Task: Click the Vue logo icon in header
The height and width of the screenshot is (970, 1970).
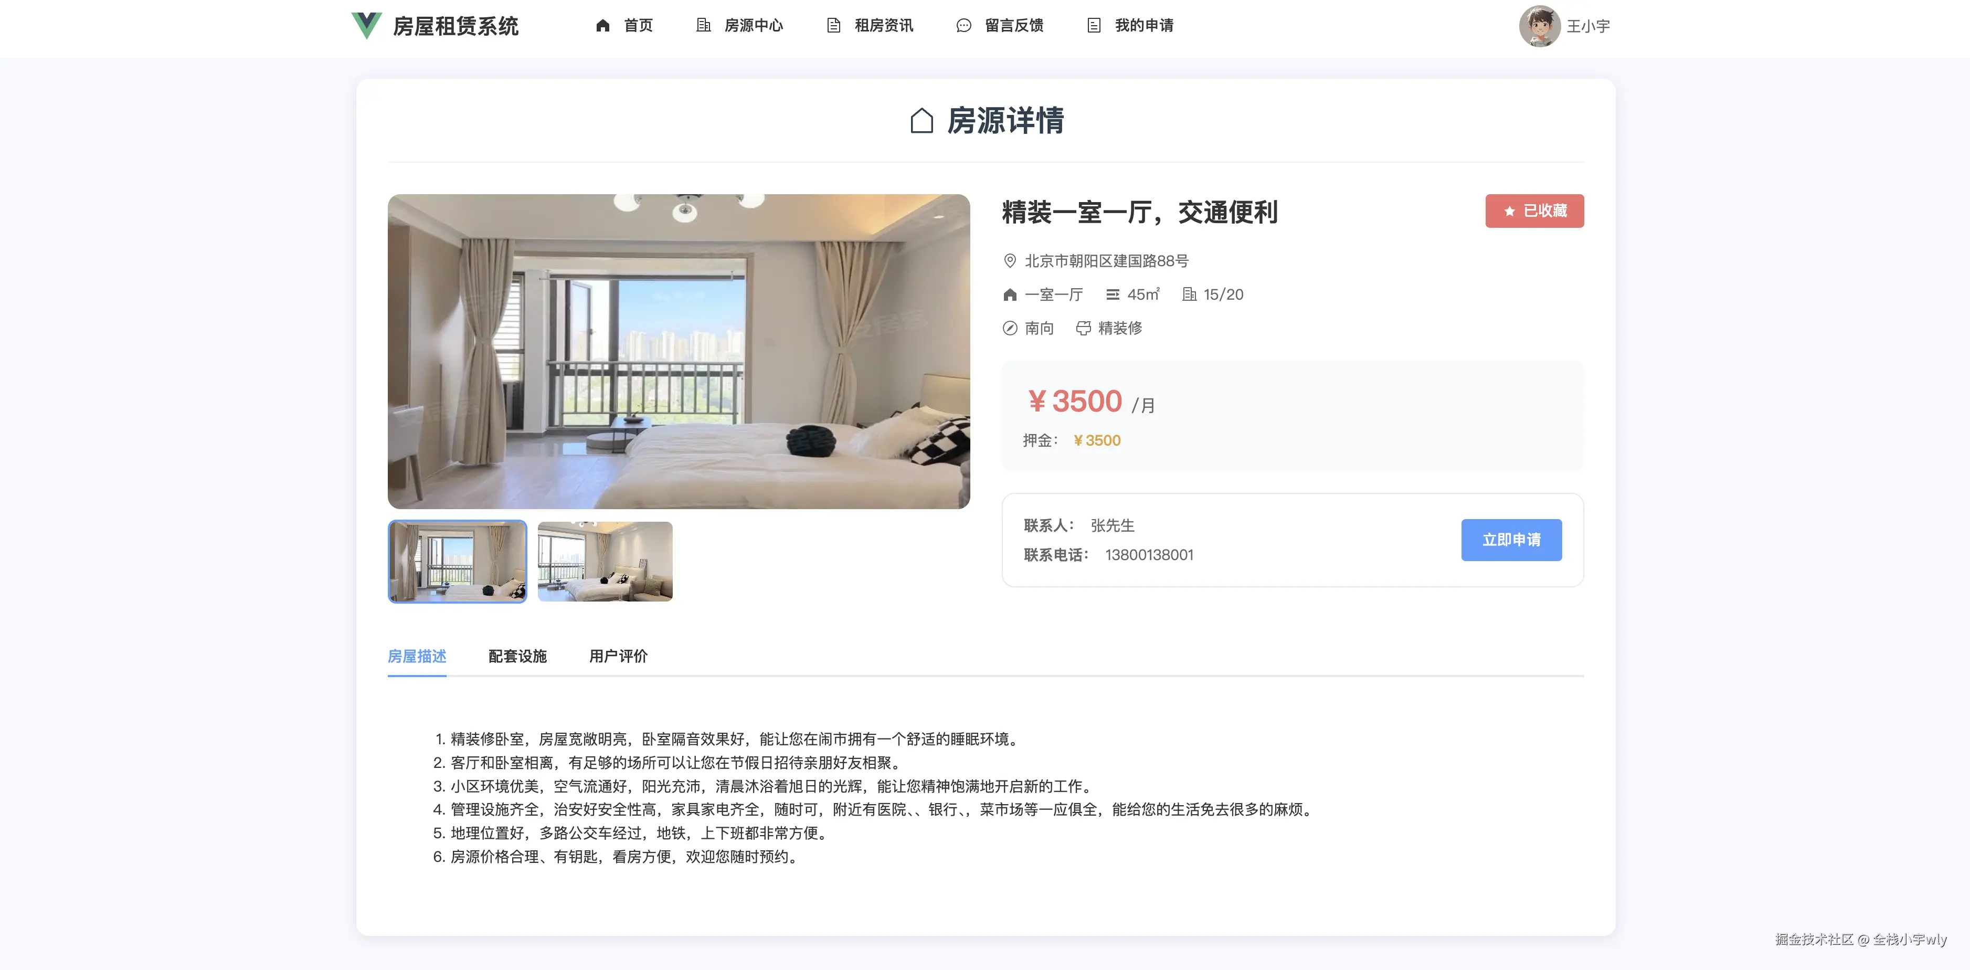Action: [x=366, y=25]
